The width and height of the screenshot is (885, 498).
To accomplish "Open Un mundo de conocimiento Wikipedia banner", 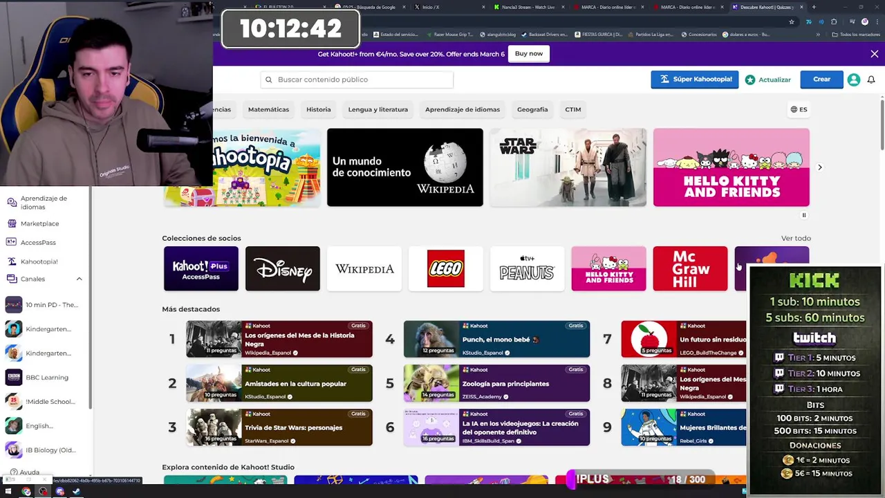I will pos(405,167).
